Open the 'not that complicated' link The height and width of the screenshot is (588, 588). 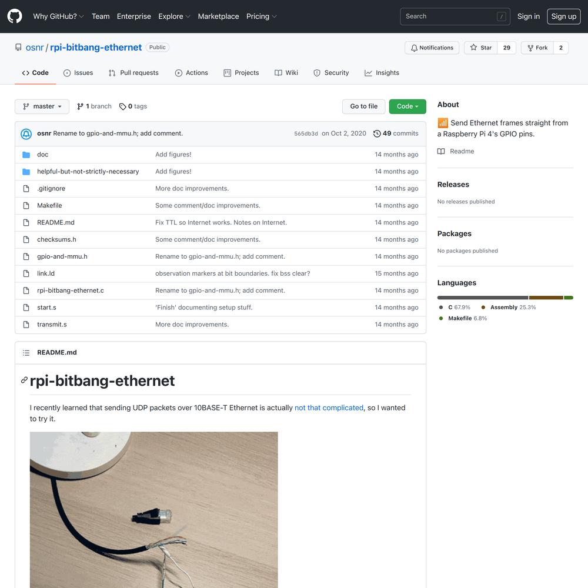coord(329,407)
